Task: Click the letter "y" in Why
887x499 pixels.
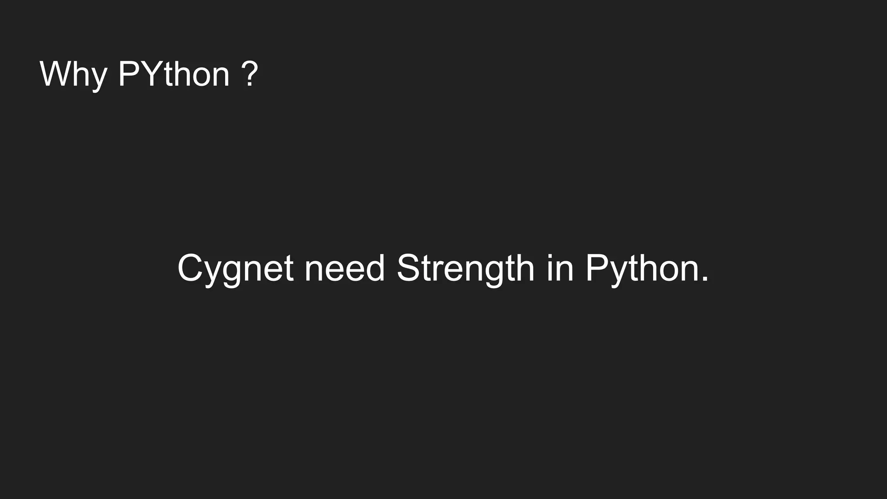Action: (100, 80)
